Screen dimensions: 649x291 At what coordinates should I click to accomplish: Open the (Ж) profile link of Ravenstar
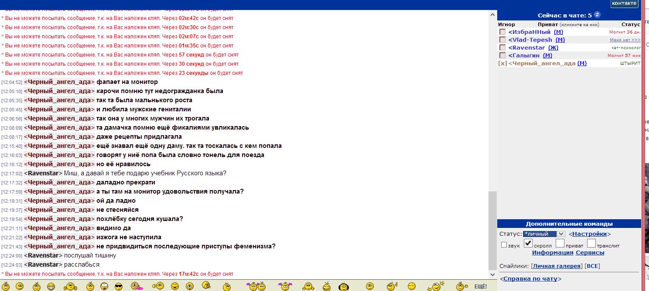click(x=553, y=48)
